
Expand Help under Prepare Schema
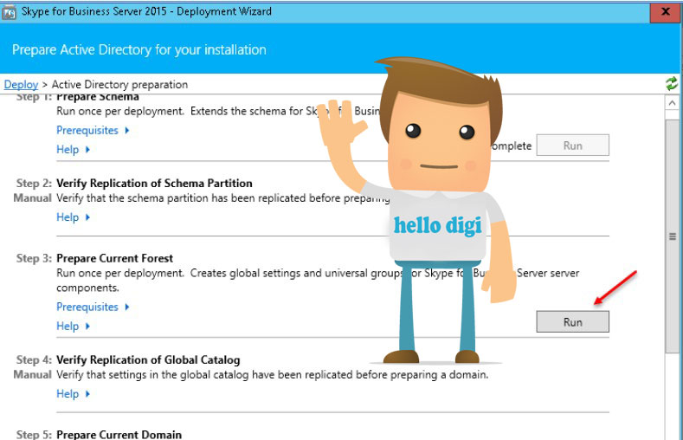click(x=73, y=150)
